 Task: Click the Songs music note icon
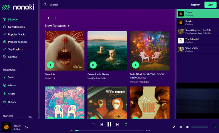5,77
